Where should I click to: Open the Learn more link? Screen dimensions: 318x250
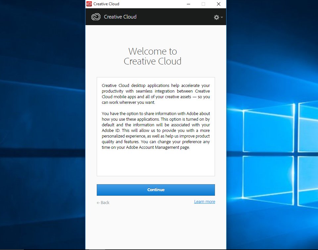[x=204, y=202]
